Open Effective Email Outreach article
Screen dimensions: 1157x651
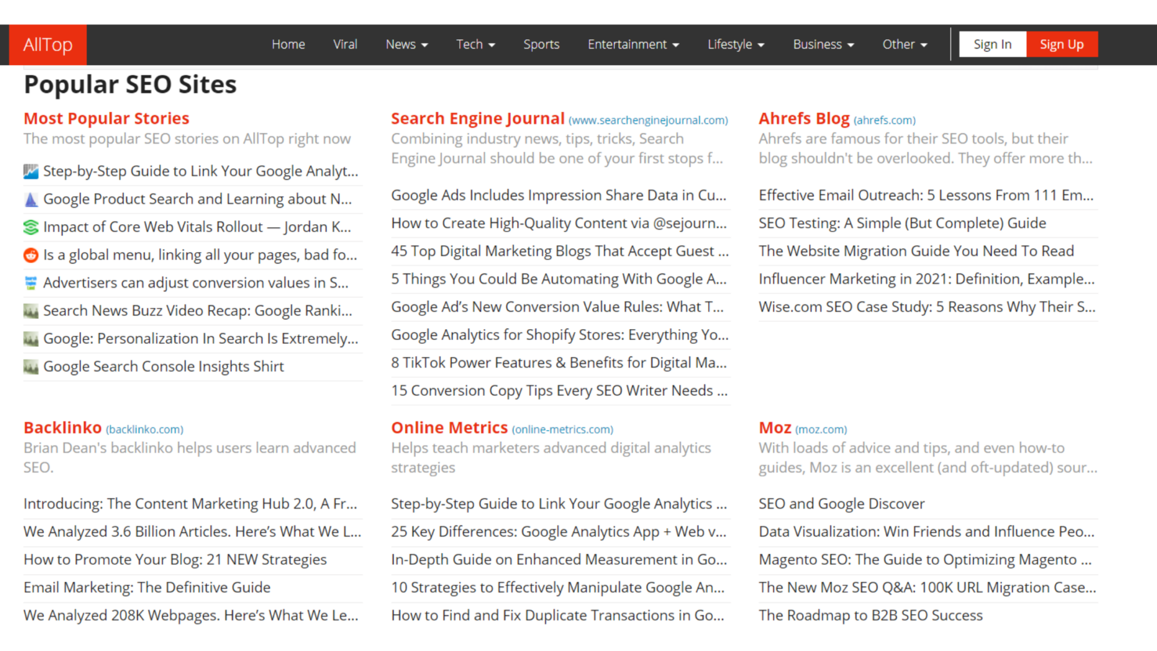tap(926, 196)
